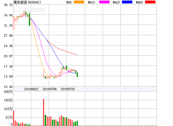The image size is (173, 126).
Task: Click the end of the red MA60 line
Action: (77, 55)
